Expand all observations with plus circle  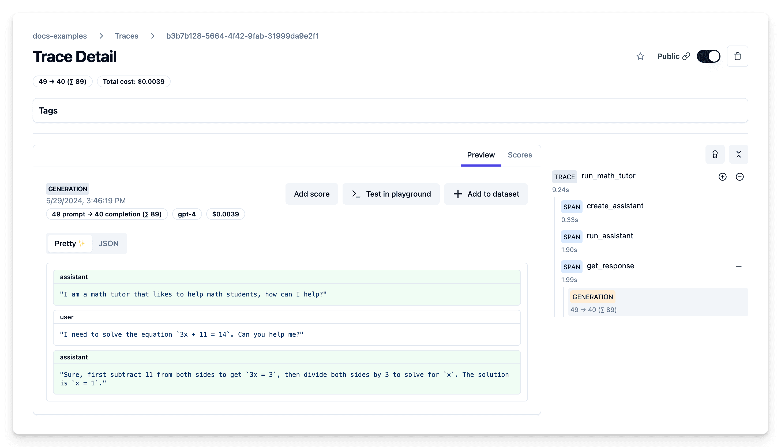click(x=723, y=176)
